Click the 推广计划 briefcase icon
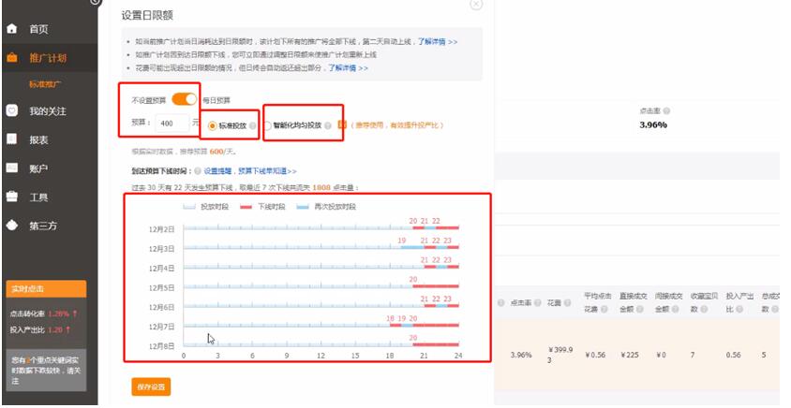This screenshot has width=791, height=408. click(x=11, y=58)
